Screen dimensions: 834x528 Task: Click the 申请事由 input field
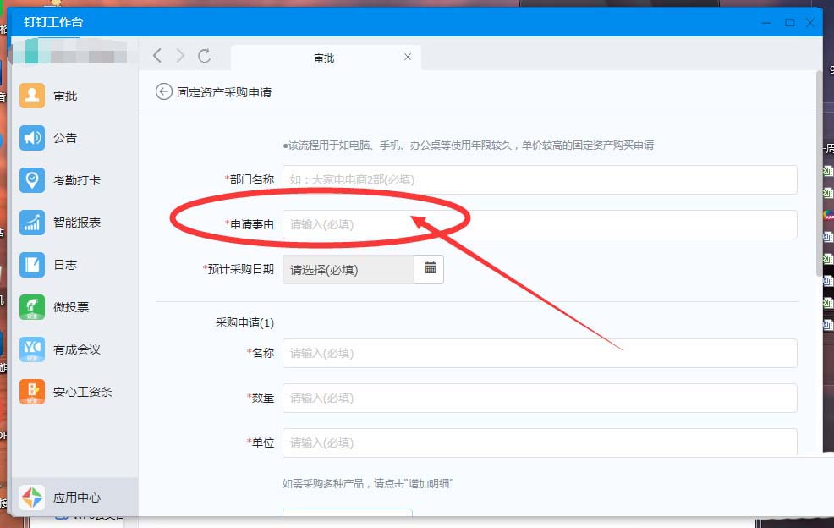[x=540, y=224]
